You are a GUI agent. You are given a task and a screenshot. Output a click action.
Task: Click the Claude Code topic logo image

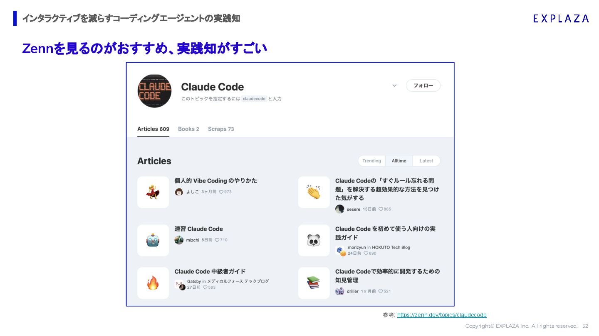[x=154, y=91]
